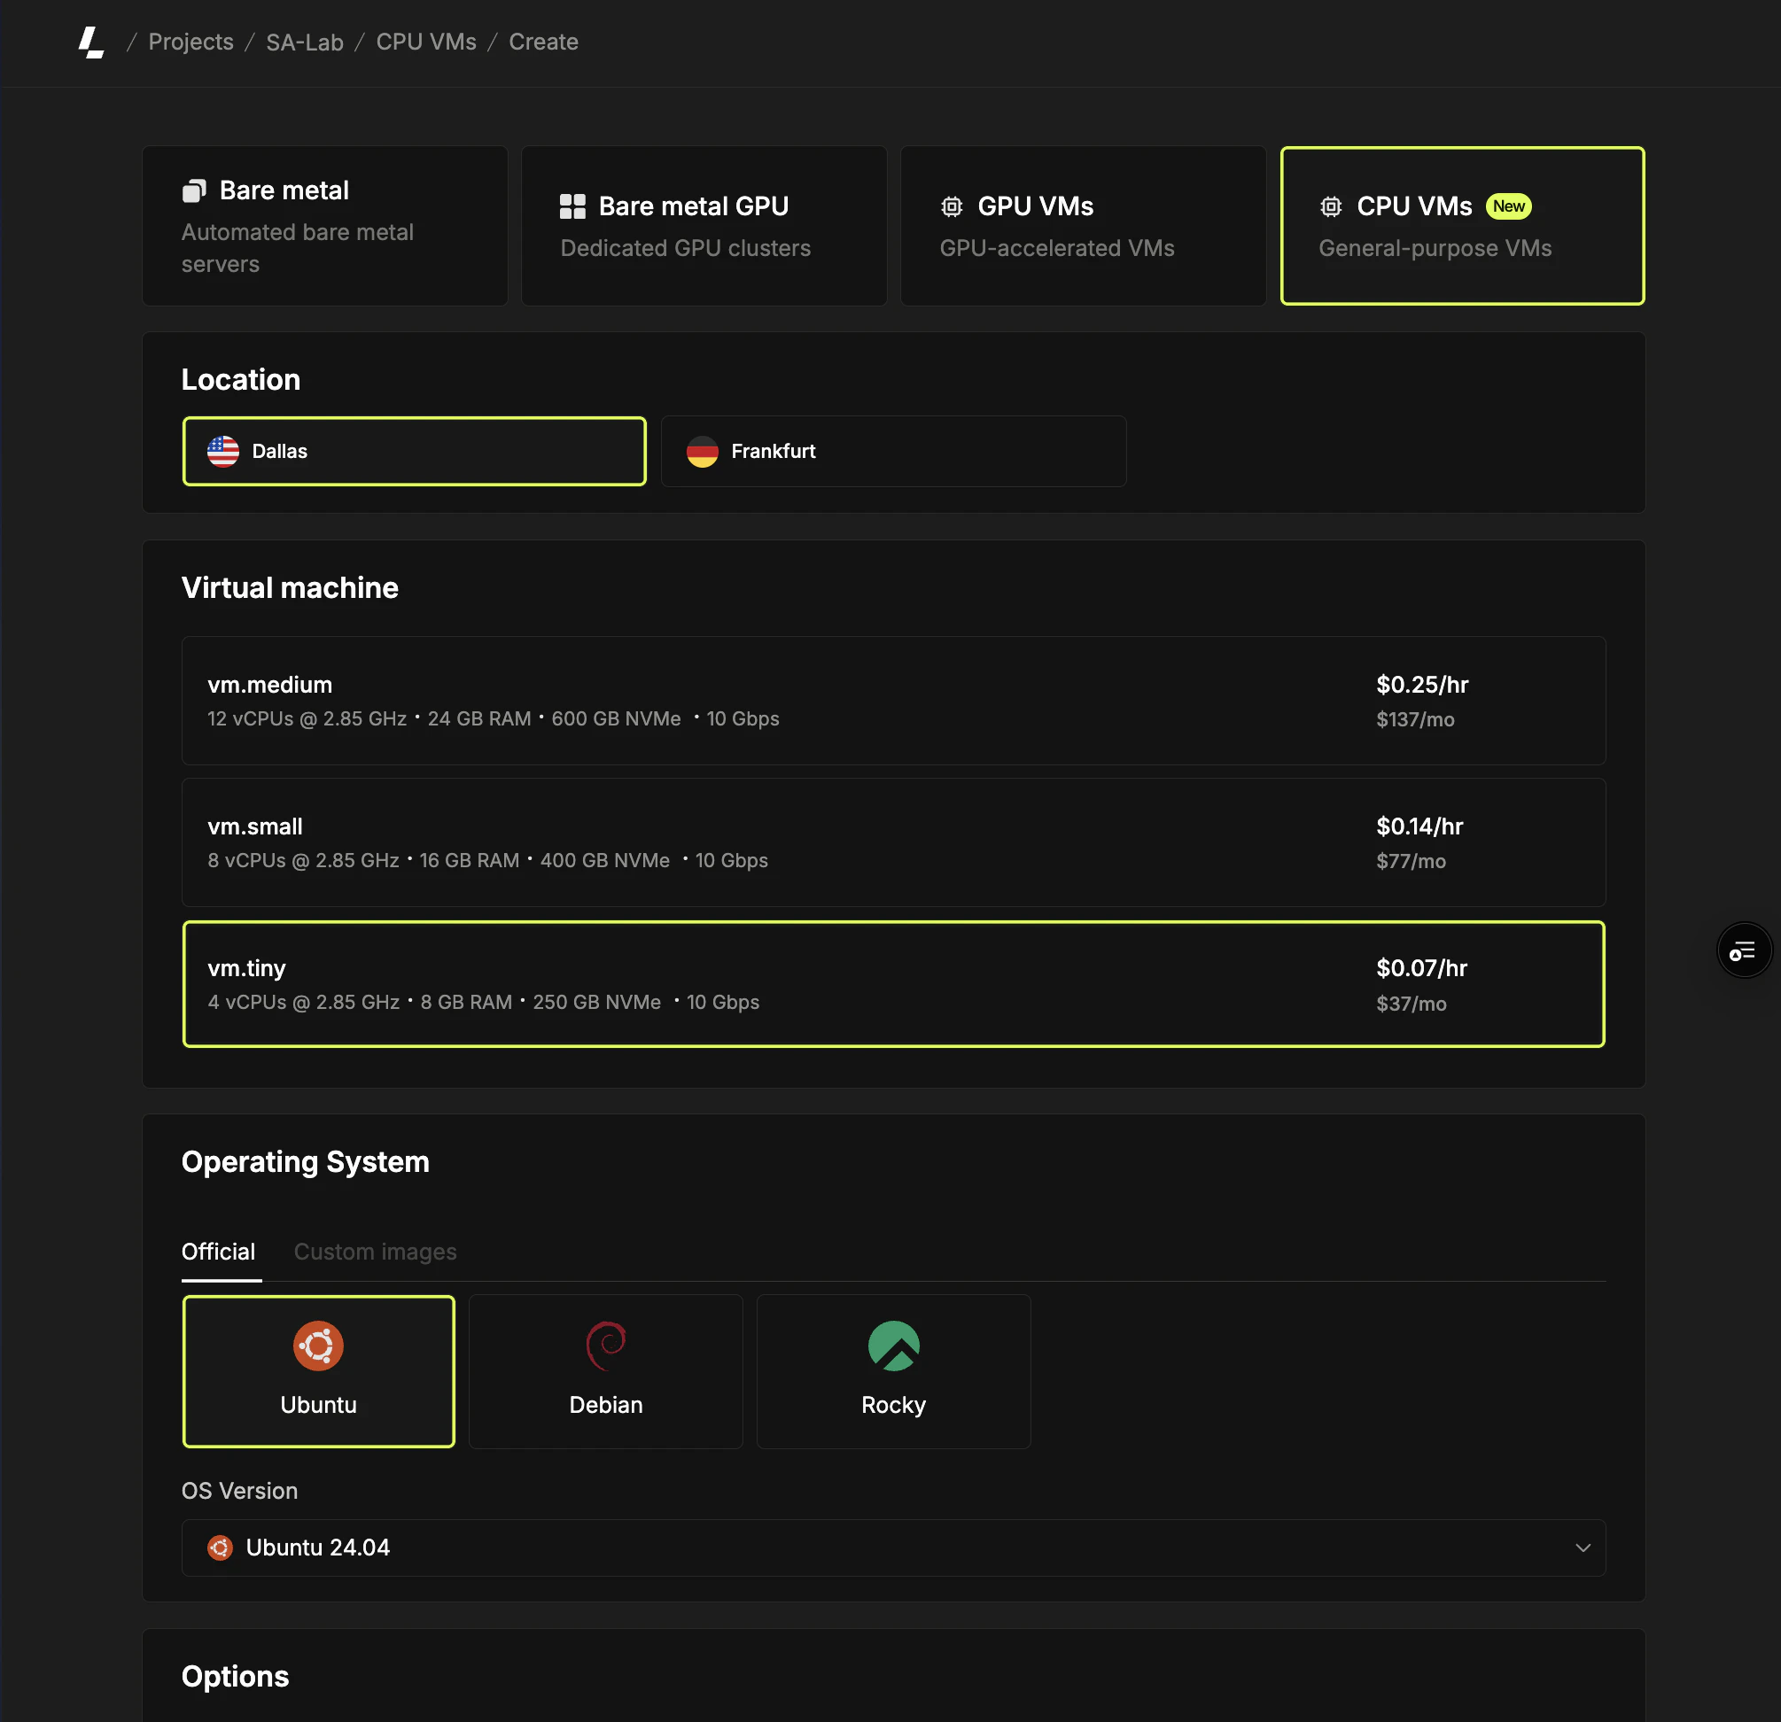Screen dimensions: 1781x1722
Task: Click the German flag icon beside Frankfurt
Action: (704, 451)
